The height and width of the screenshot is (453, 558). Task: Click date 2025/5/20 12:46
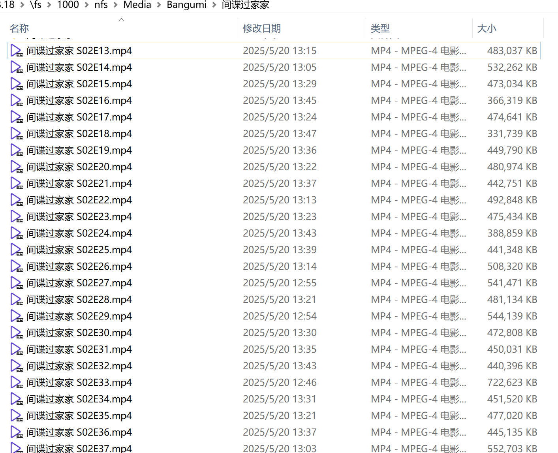click(280, 382)
